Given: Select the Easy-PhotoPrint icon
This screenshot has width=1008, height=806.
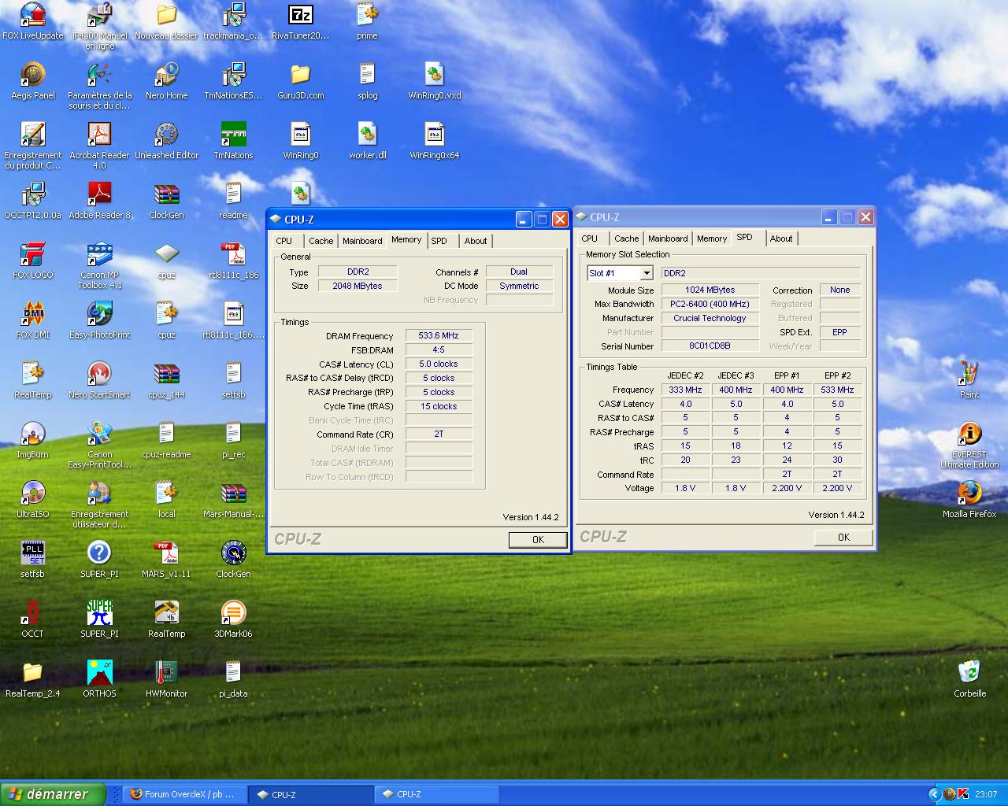Looking at the screenshot, I should point(99,320).
